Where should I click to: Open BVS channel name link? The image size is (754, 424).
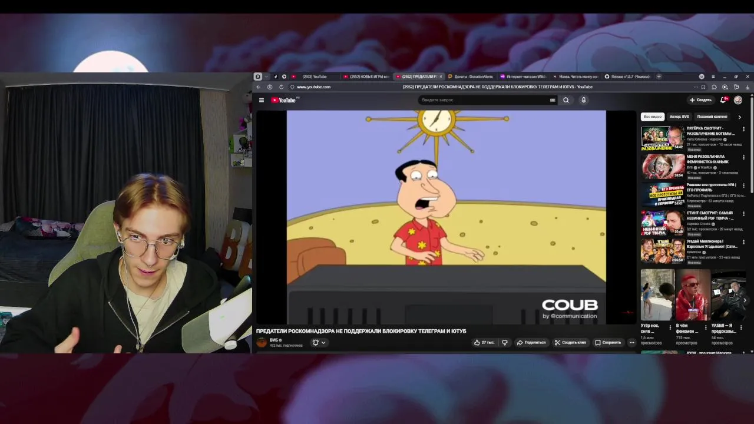274,340
